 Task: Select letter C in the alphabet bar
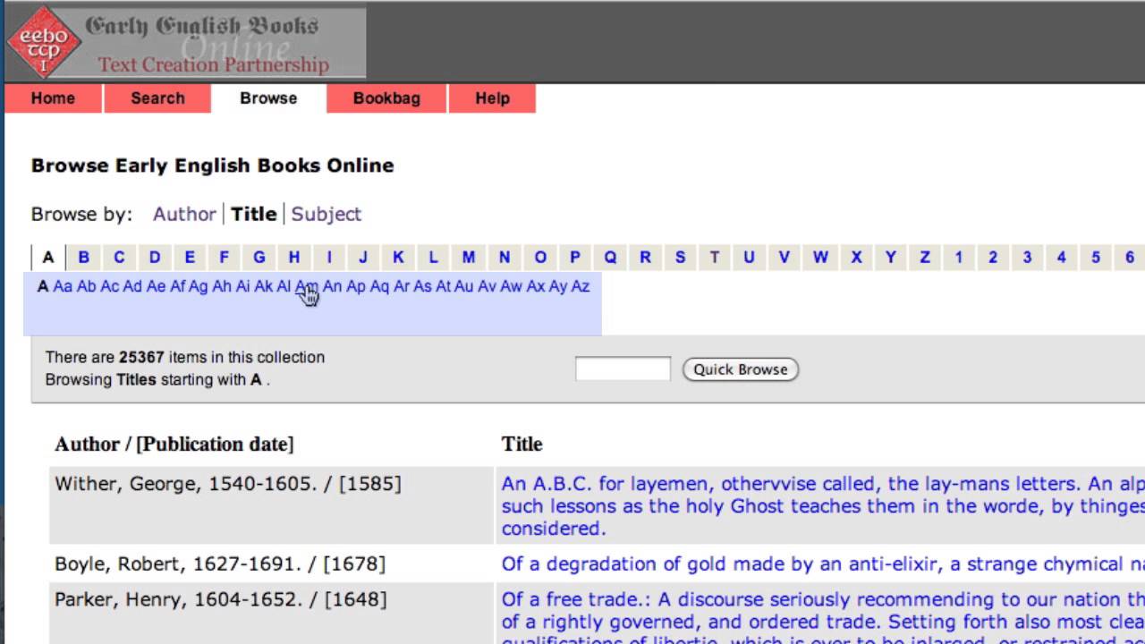(x=118, y=258)
